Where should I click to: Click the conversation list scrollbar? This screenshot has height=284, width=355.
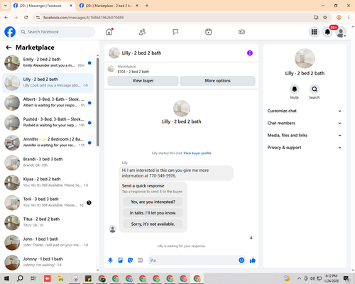click(x=98, y=102)
